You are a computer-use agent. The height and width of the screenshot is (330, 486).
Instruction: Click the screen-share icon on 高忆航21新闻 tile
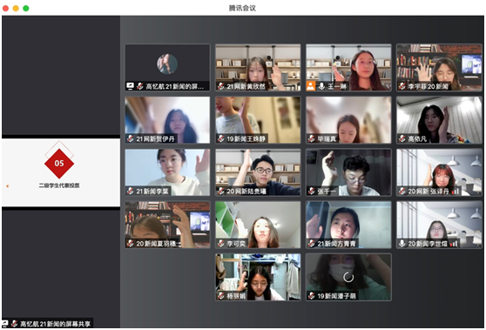130,86
